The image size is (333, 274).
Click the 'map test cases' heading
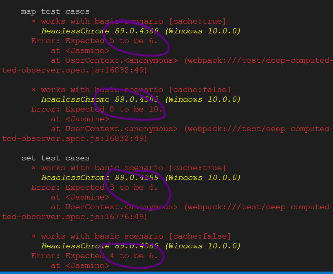(55, 12)
